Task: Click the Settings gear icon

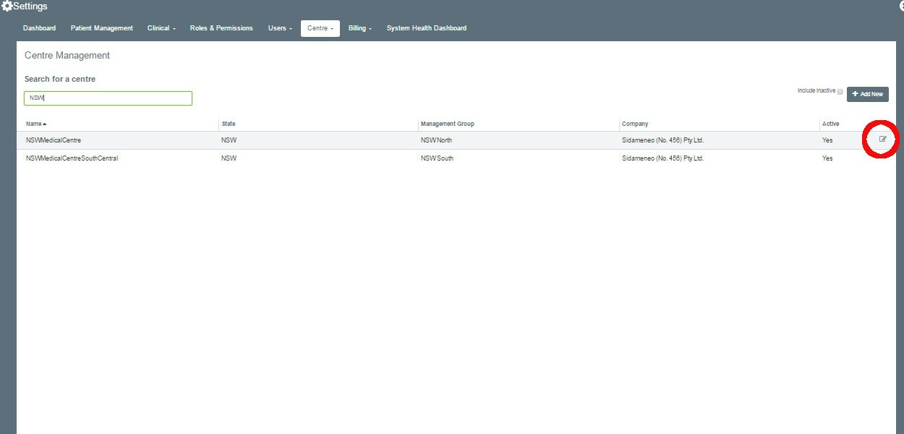Action: pos(7,7)
